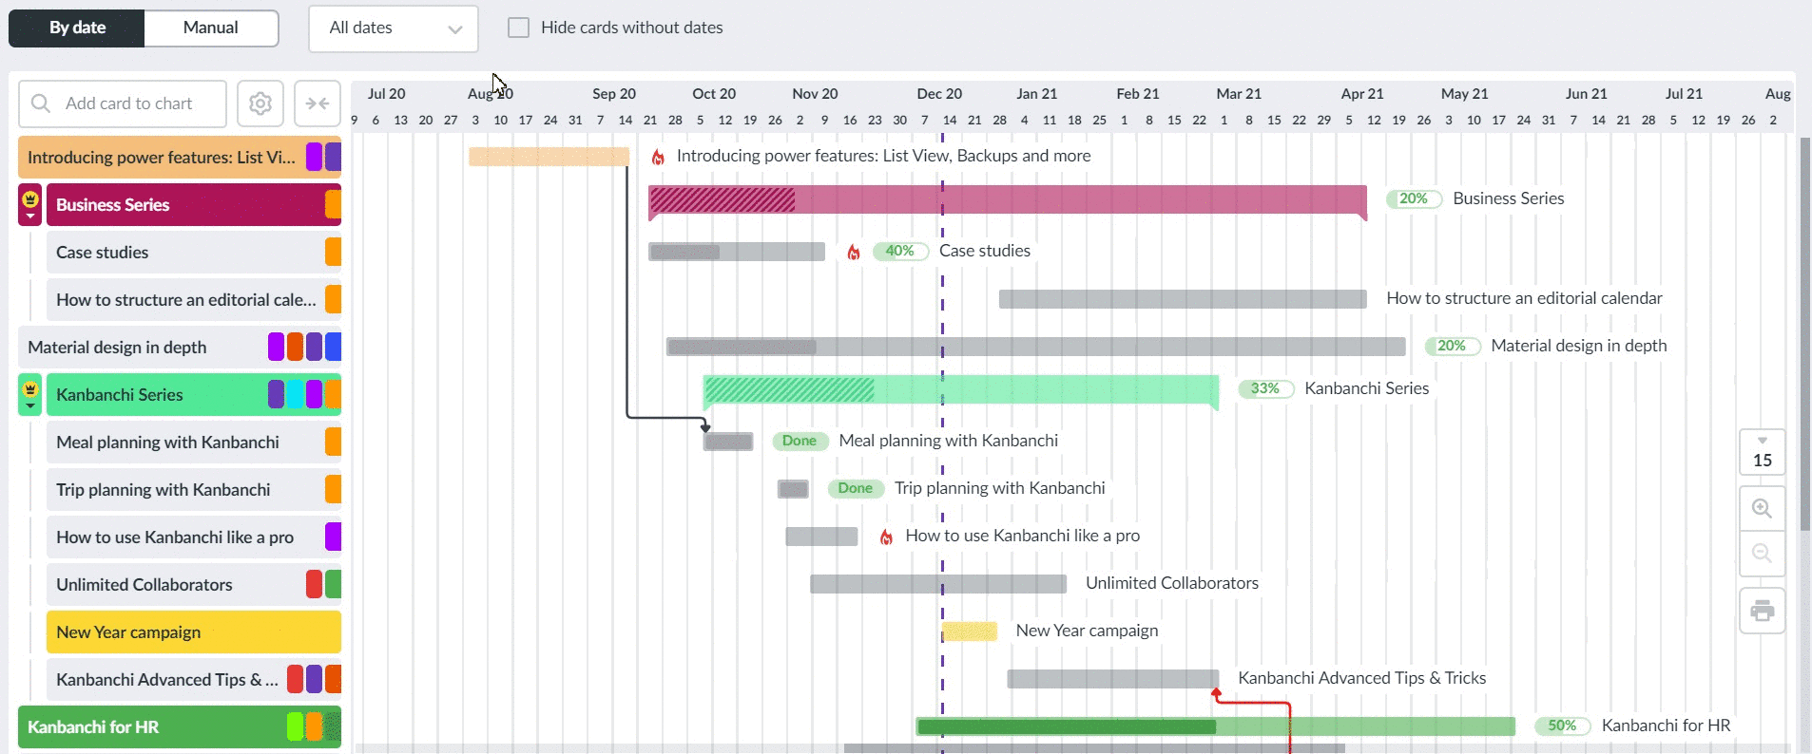Click the editorial calendar gray timeline bar
This screenshot has height=754, width=1812.
1183,299
